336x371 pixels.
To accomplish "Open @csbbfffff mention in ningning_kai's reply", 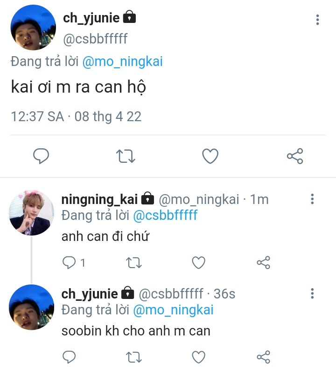I will point(165,215).
